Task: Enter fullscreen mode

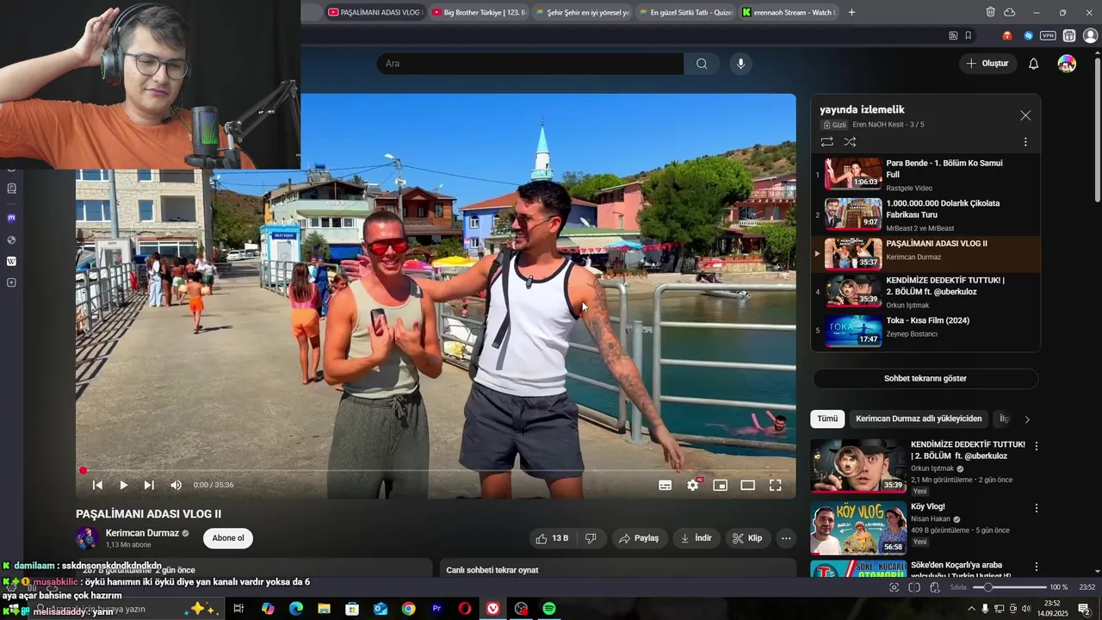Action: pos(775,486)
